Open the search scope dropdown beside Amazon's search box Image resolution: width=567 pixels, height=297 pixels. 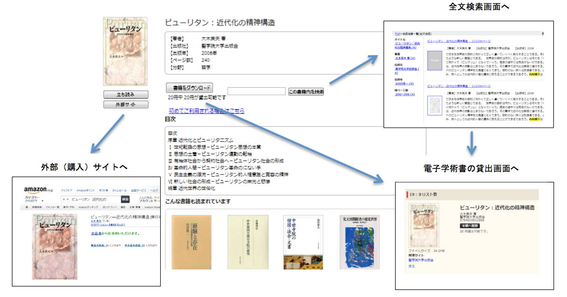(66, 200)
